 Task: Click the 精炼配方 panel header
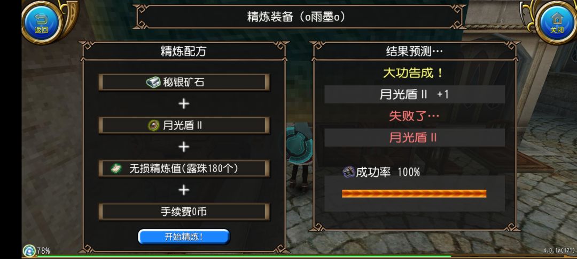(x=183, y=51)
